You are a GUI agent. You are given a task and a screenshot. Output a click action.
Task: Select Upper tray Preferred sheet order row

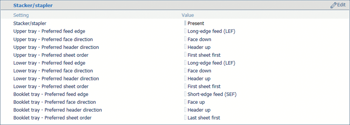pyautogui.click(x=51, y=55)
